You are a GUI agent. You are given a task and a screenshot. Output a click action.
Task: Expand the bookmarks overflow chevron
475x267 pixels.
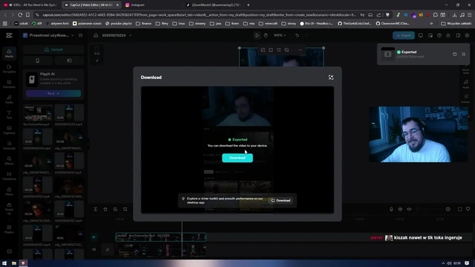click(431, 23)
